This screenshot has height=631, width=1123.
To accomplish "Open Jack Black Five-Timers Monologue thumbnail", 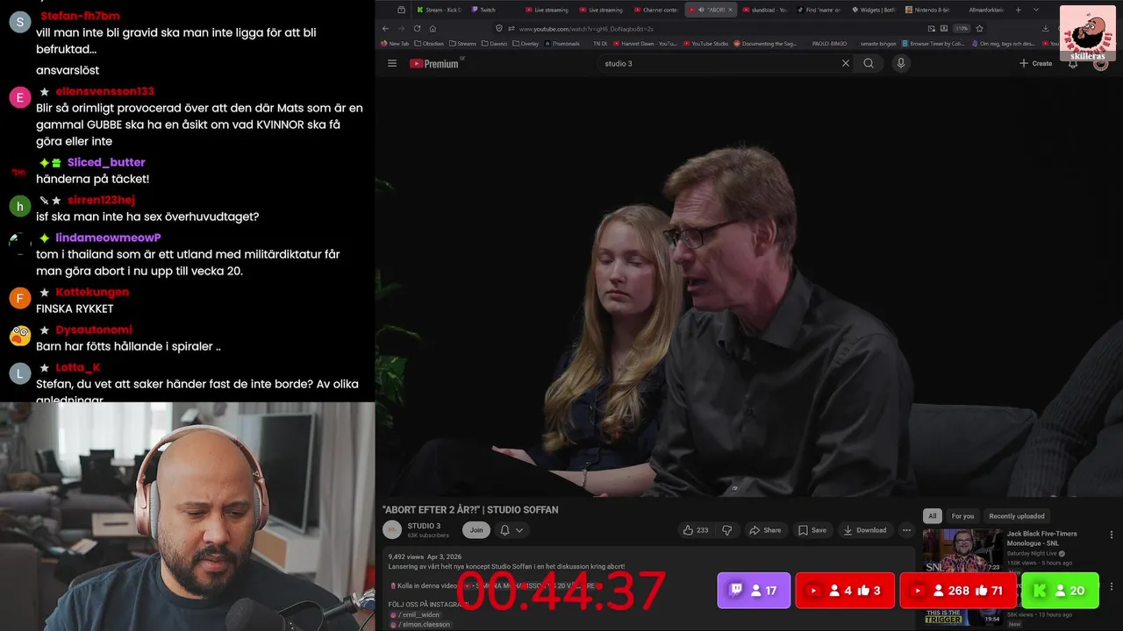I will [x=962, y=551].
